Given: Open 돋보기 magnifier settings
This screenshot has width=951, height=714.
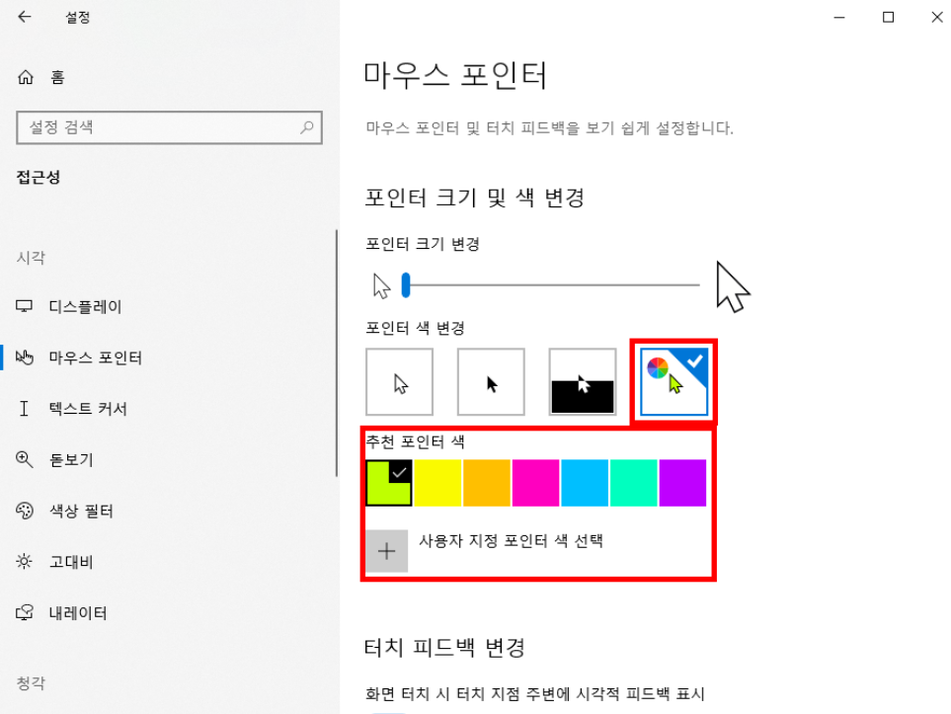Looking at the screenshot, I should [x=170, y=459].
